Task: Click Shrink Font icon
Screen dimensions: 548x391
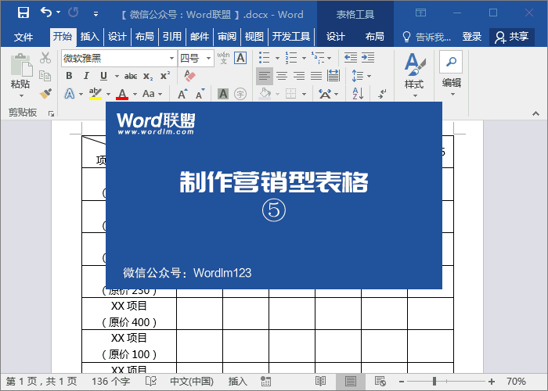Action: [200, 94]
